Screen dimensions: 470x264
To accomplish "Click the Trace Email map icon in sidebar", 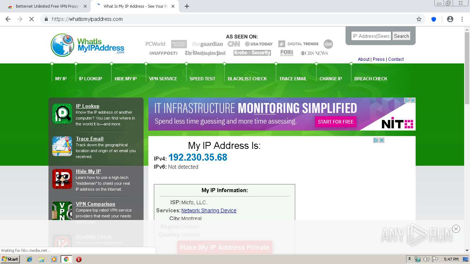I will coord(62,146).
